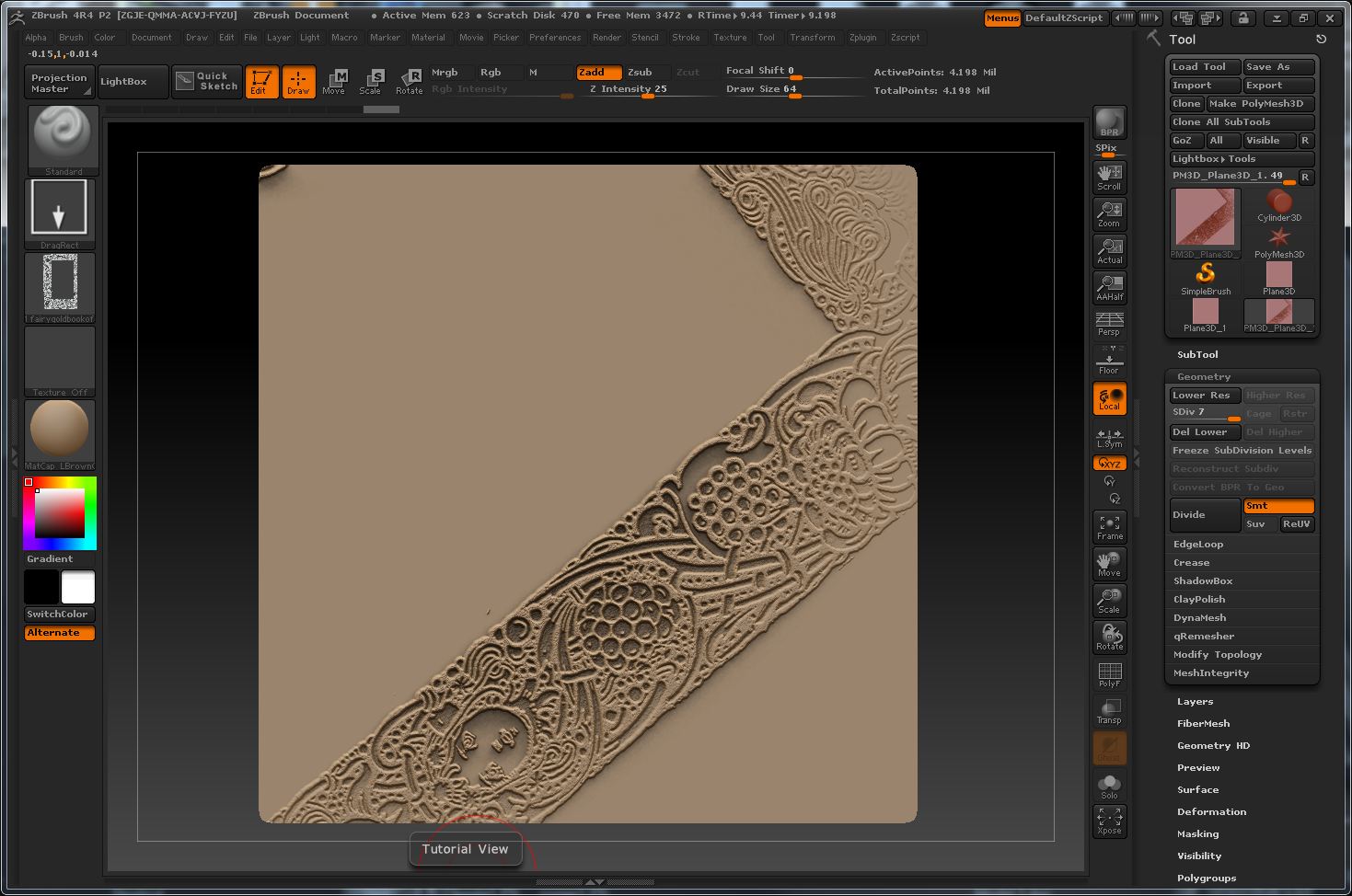Click the AAHalf icon

pyautogui.click(x=1110, y=287)
